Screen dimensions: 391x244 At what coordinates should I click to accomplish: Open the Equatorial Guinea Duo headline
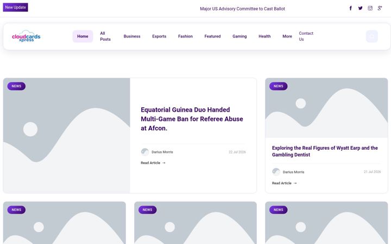pos(192,119)
